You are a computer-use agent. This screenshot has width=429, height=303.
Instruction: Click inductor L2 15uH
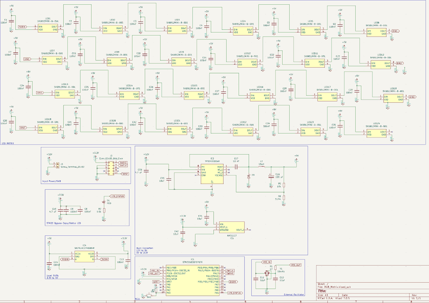[261, 166]
